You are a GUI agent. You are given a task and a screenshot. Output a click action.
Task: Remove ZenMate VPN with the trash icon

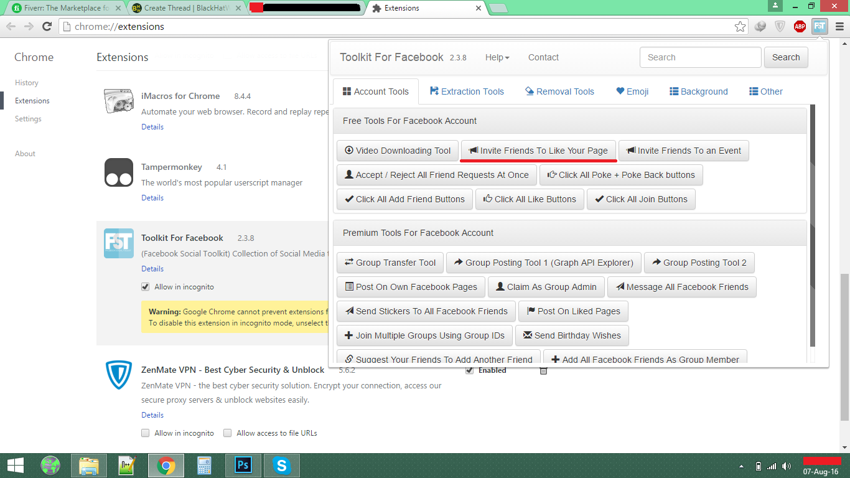coord(543,370)
